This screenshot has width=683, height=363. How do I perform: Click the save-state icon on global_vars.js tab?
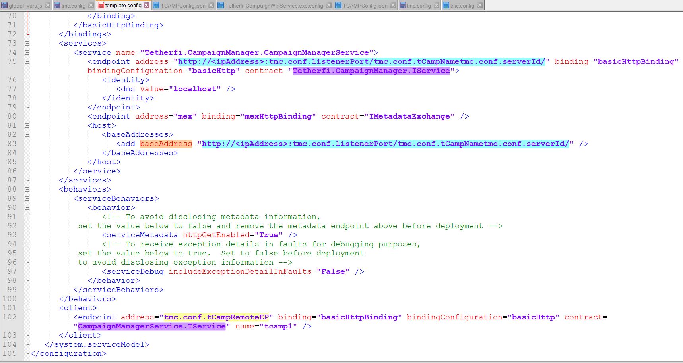click(4, 6)
